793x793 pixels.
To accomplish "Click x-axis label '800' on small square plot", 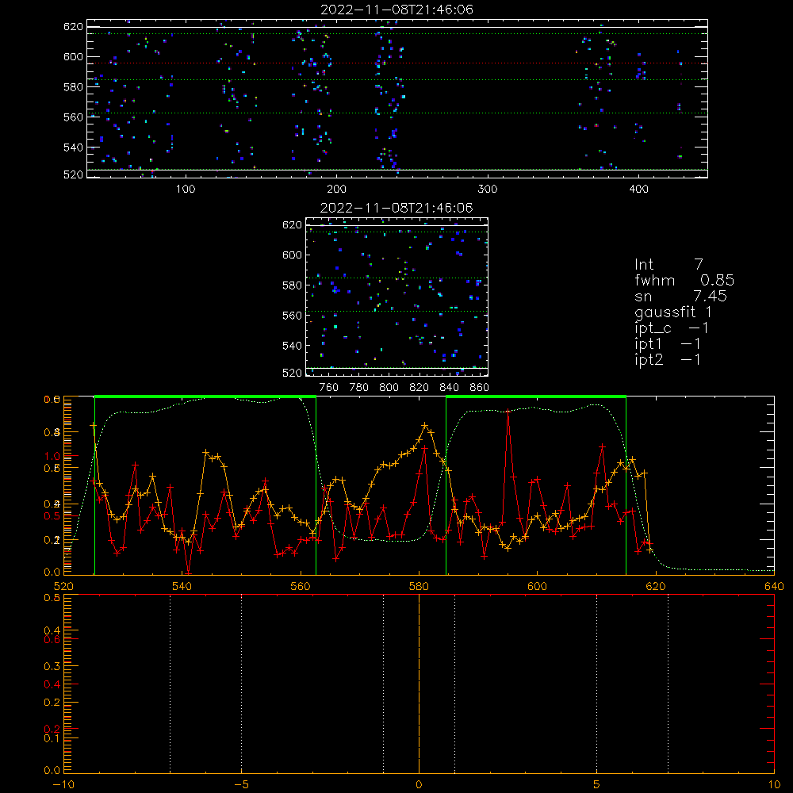I will [389, 388].
